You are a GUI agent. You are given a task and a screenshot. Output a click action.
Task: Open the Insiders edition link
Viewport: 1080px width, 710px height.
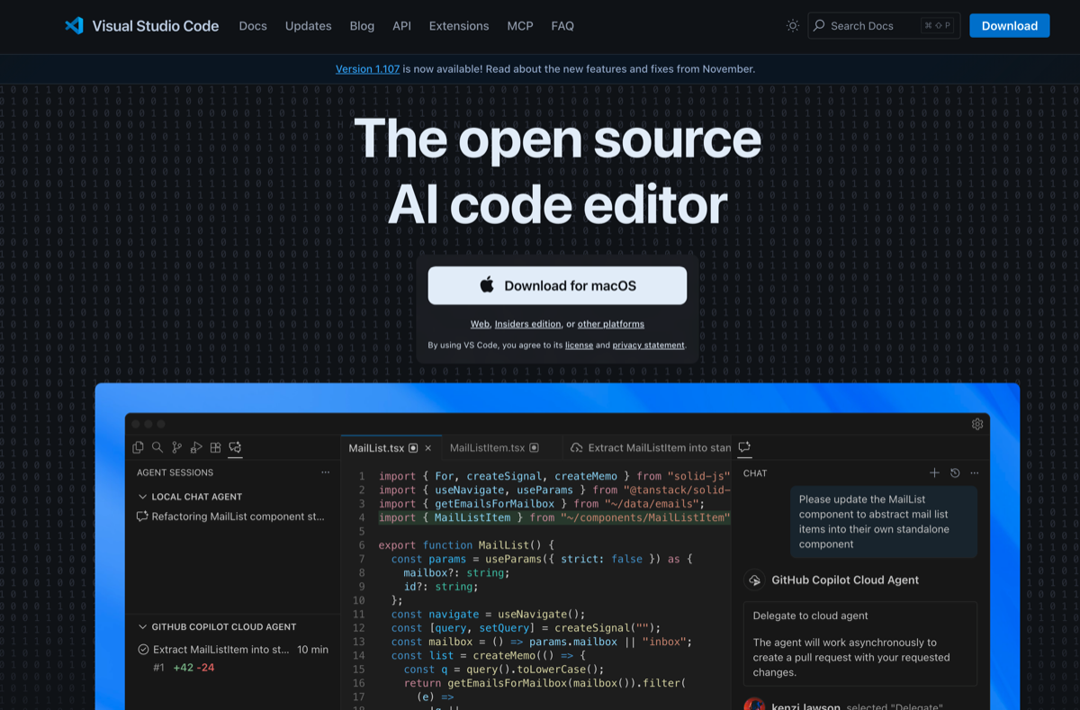528,323
